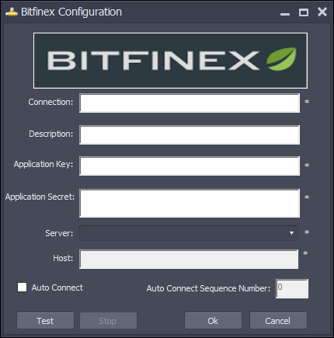Maximize the Bitfinex Configuration window
Image resolution: width=334 pixels, height=338 pixels.
(304, 12)
